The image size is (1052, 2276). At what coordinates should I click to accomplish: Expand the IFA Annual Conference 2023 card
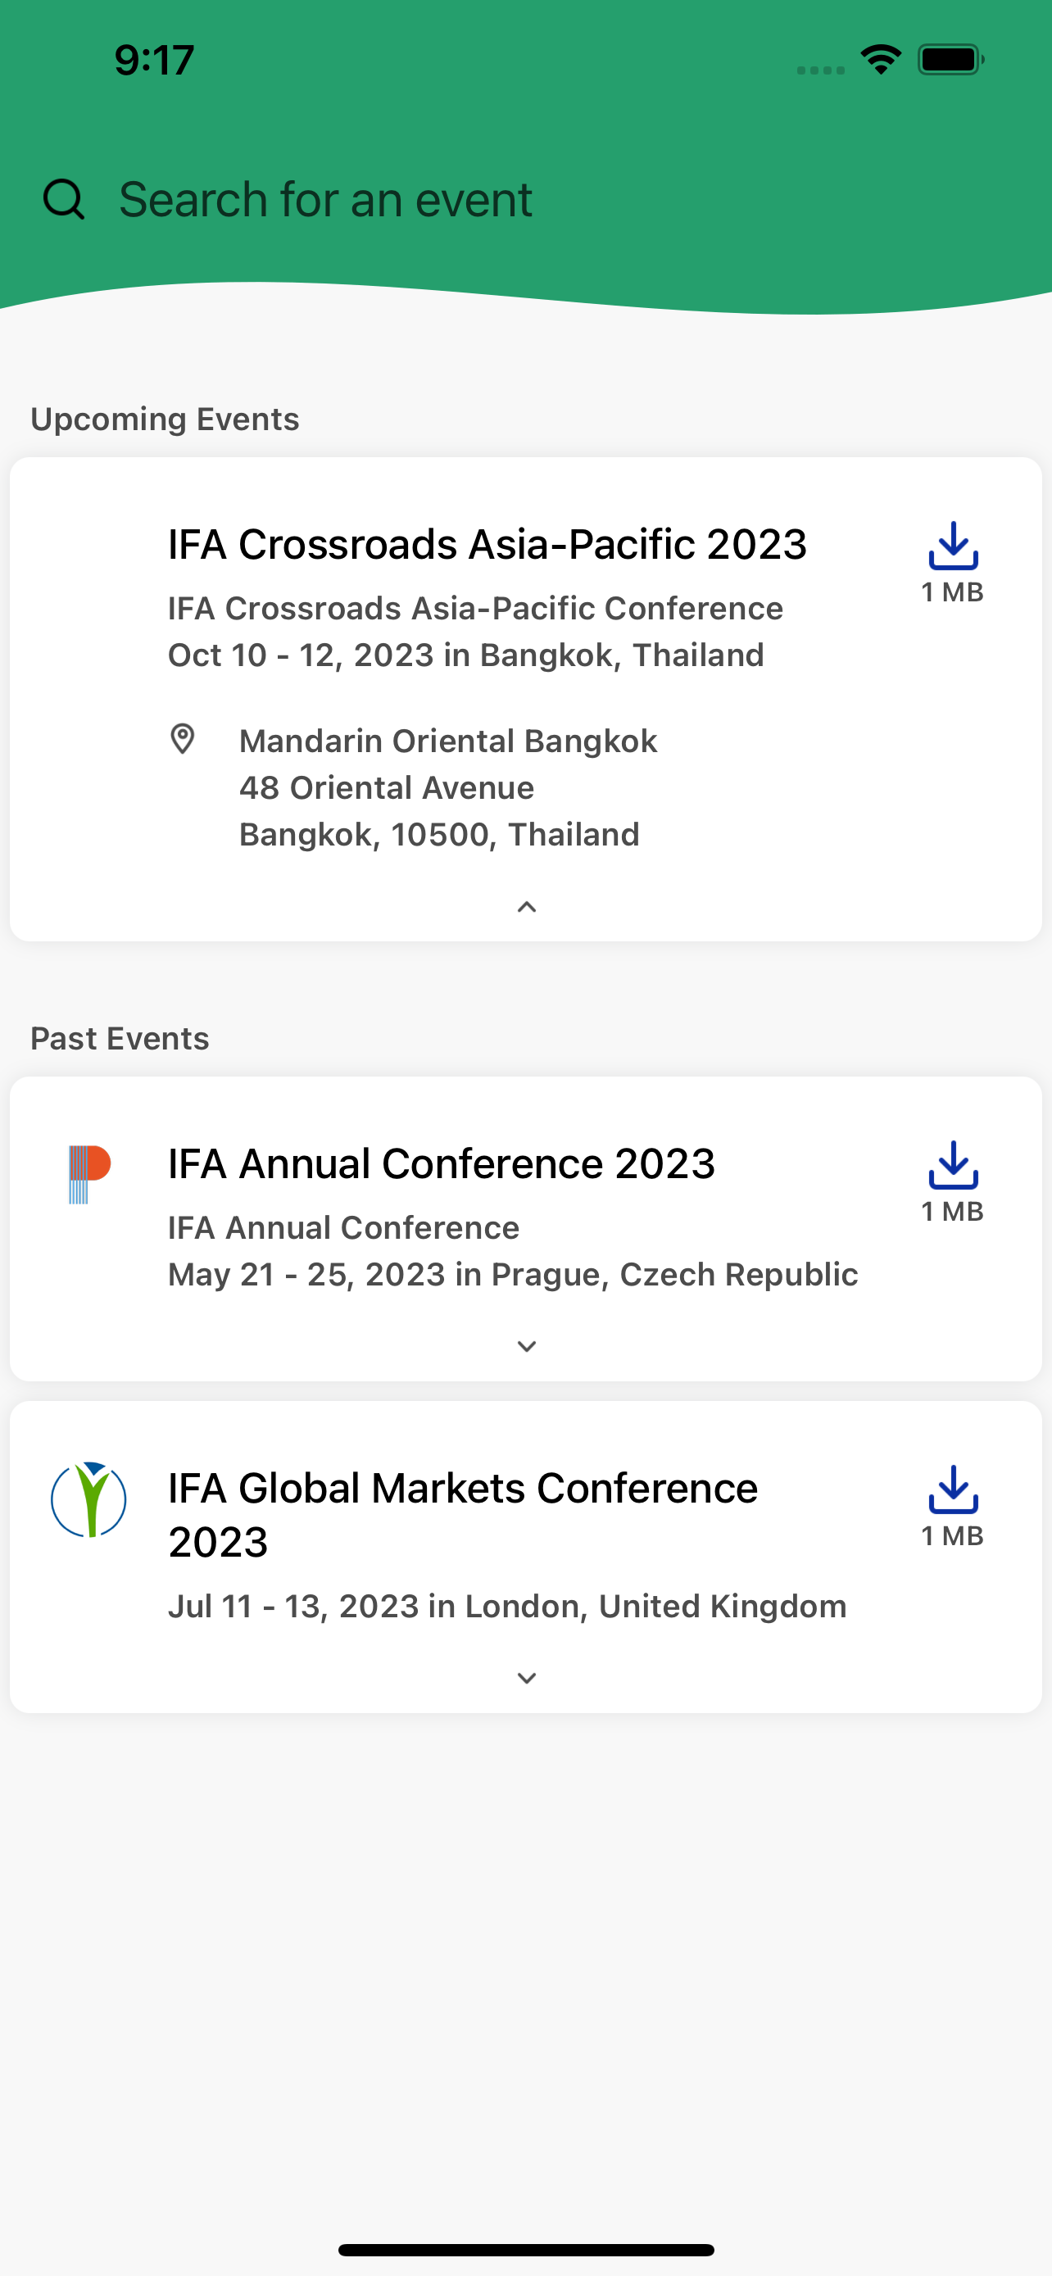point(527,1347)
